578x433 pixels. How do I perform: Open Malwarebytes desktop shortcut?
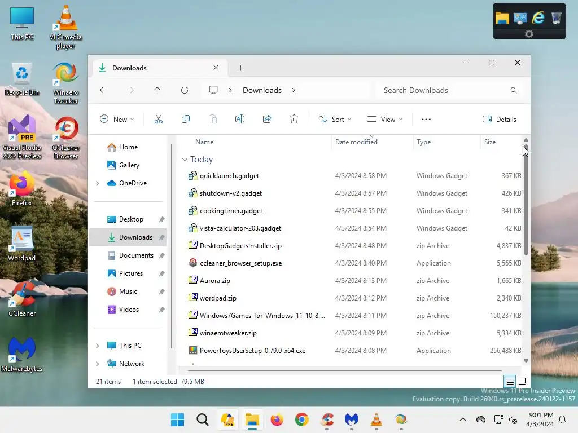[22, 354]
